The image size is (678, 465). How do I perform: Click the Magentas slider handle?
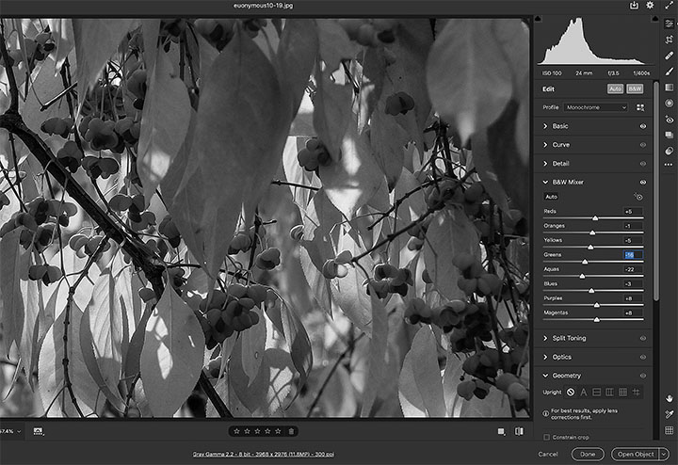click(597, 320)
